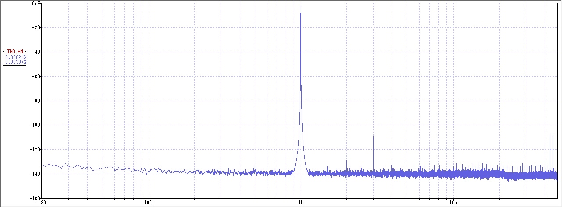Click the "-160" level axis label

(x=35, y=198)
